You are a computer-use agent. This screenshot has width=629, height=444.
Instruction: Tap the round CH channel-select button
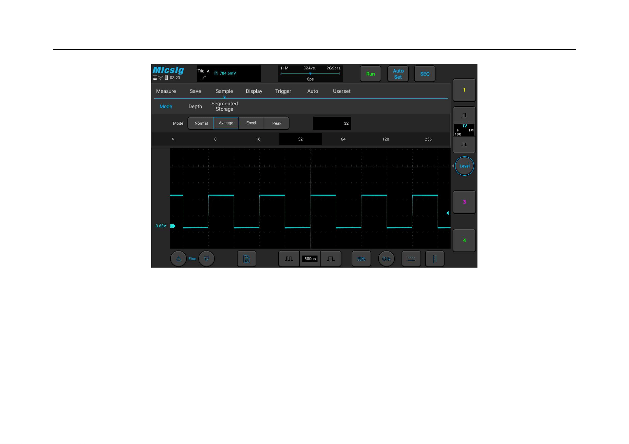coord(386,259)
